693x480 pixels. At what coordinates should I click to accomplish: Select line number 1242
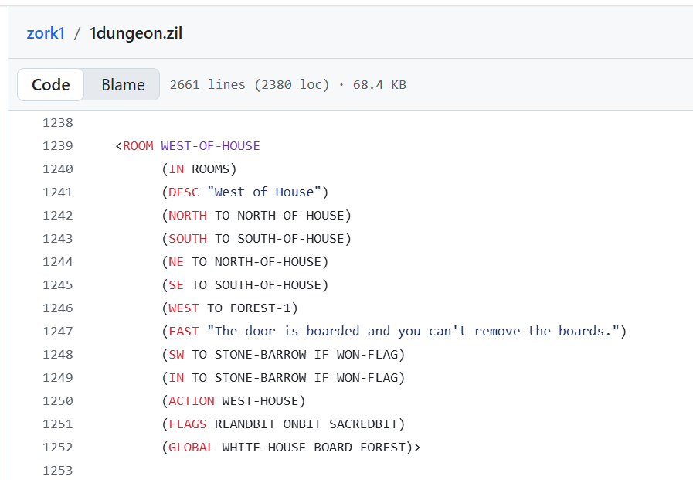click(x=57, y=215)
